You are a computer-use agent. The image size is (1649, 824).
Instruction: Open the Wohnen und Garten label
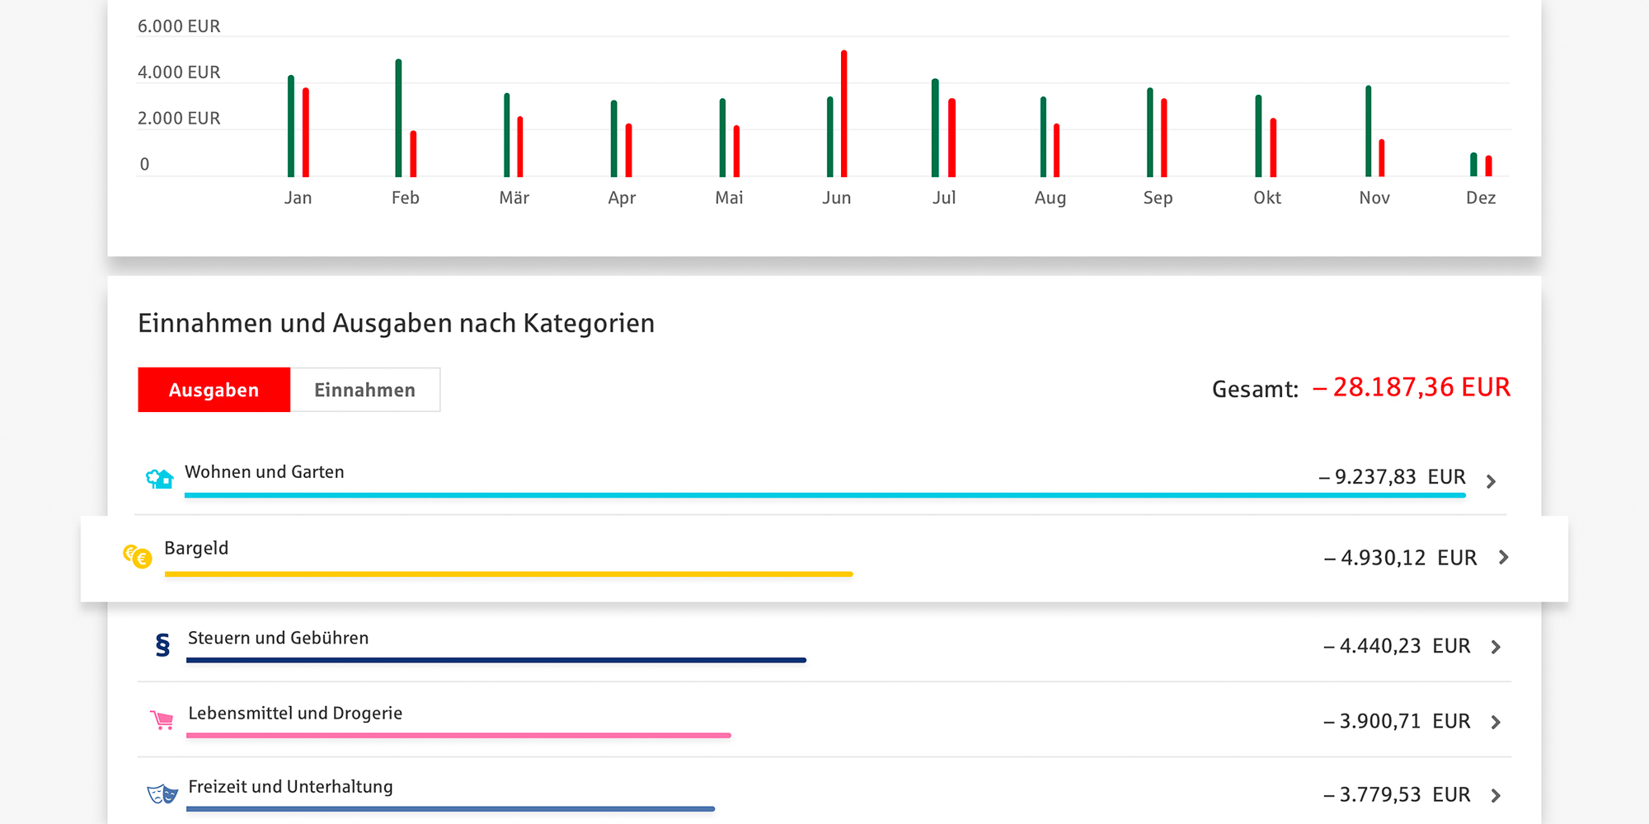tap(265, 472)
